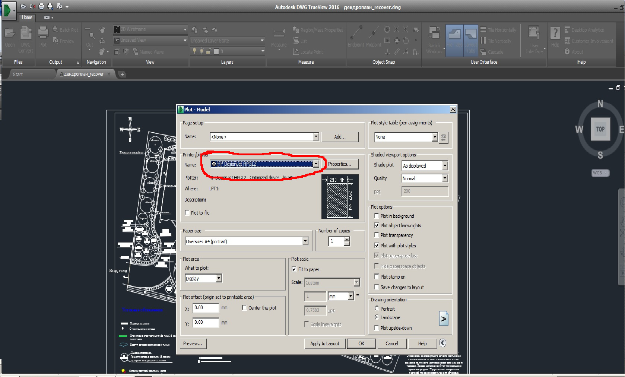
Task: Click TOP face on the ViewCube
Action: coord(600,129)
